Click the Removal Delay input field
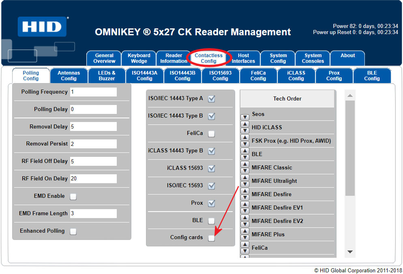Screen dimensions: 403x274 click(x=93, y=126)
